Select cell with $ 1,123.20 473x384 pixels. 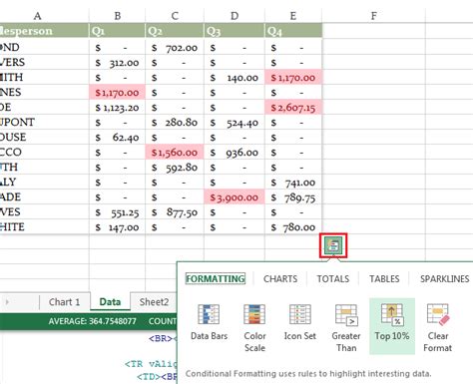117,108
